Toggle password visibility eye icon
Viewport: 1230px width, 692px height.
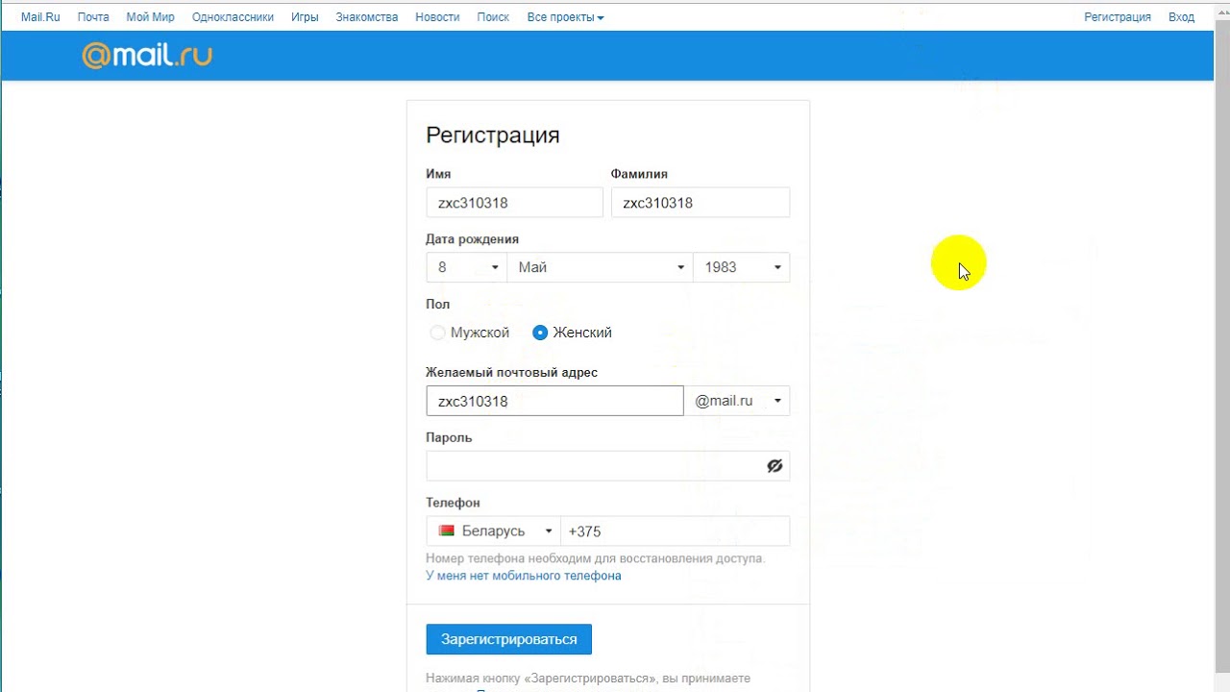[x=775, y=466]
